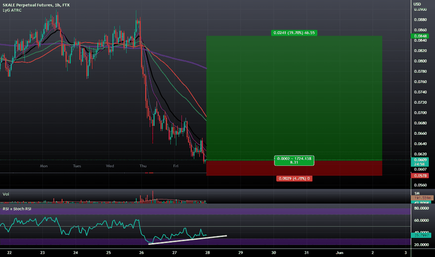Click the Vol indicator label
The image size is (435, 257).
coord(6,194)
